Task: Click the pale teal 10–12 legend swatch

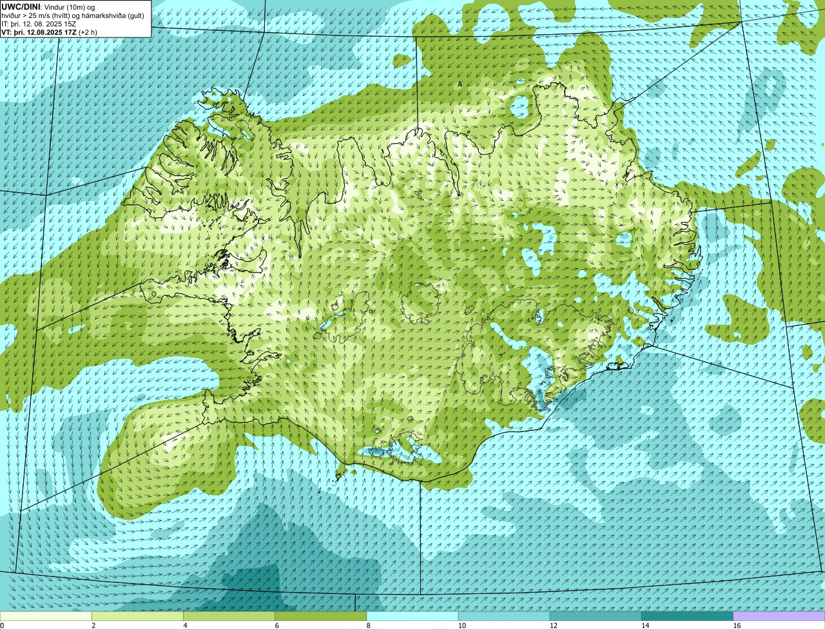Action: [504, 616]
